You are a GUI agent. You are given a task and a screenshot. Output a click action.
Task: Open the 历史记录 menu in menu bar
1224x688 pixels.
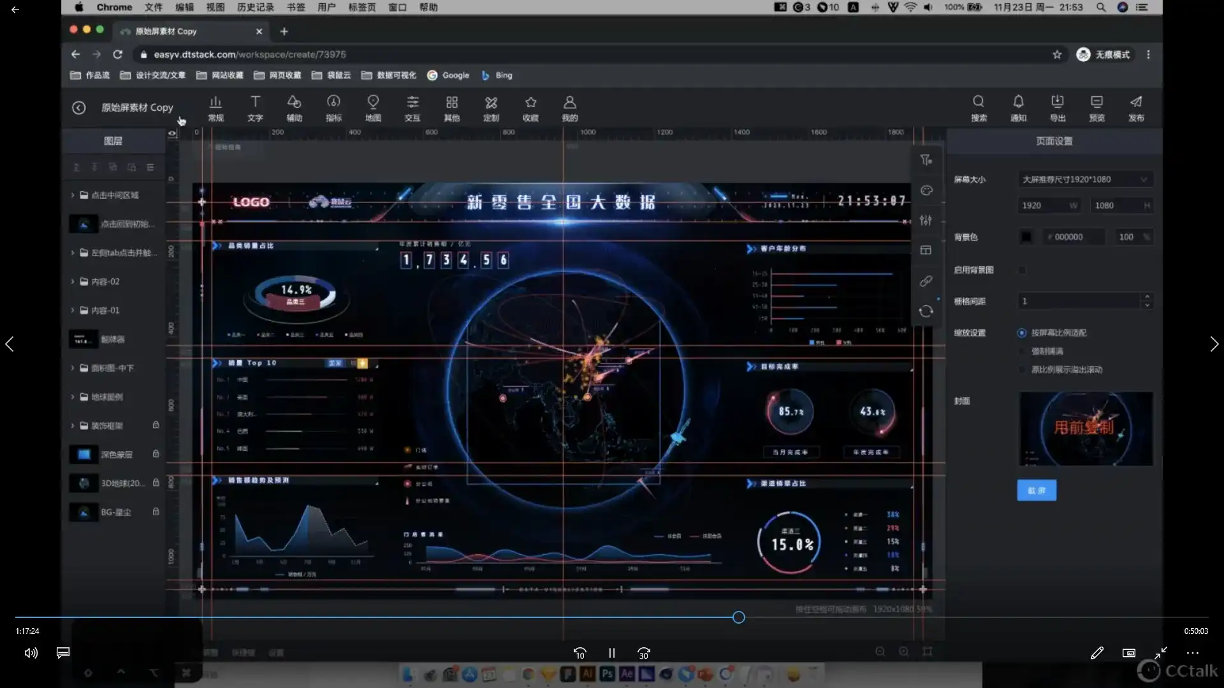click(255, 7)
